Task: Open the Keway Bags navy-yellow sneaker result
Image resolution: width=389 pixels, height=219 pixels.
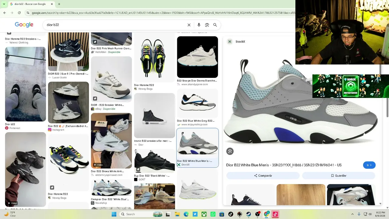Action: pyautogui.click(x=68, y=163)
